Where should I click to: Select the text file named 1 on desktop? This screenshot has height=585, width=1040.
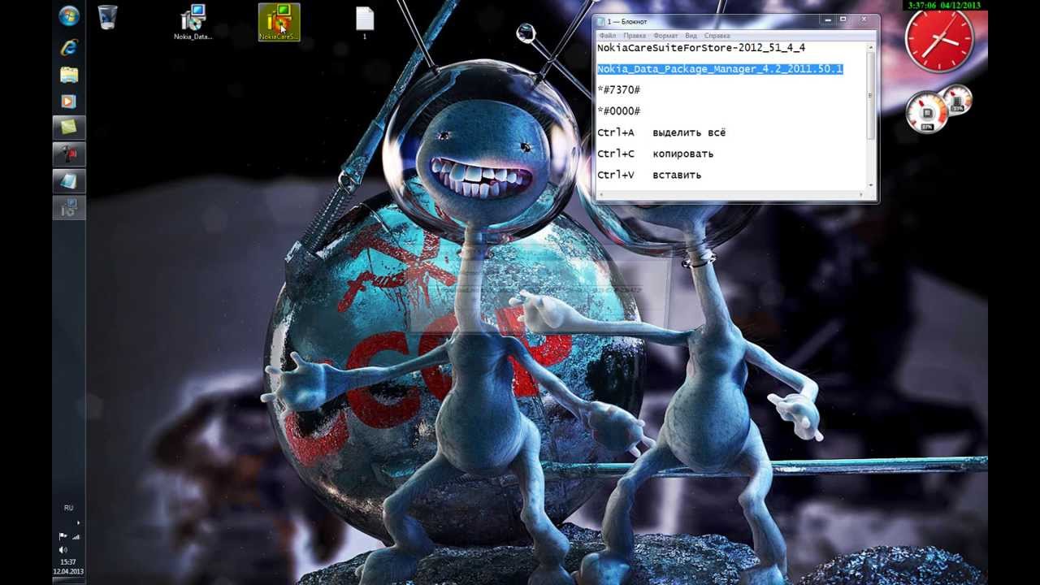[x=365, y=23]
